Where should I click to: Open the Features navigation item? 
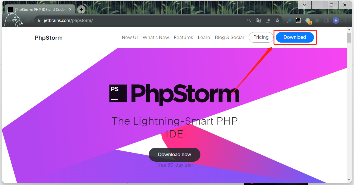tap(183, 37)
